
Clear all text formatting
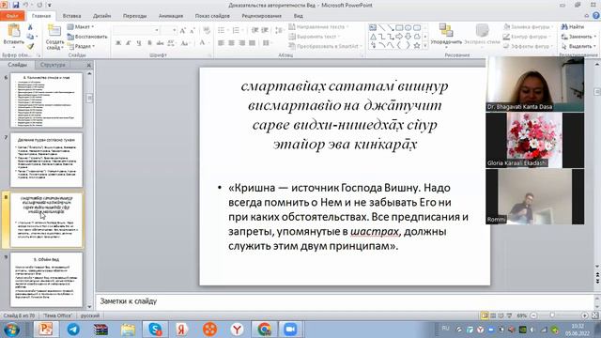tap(207, 31)
